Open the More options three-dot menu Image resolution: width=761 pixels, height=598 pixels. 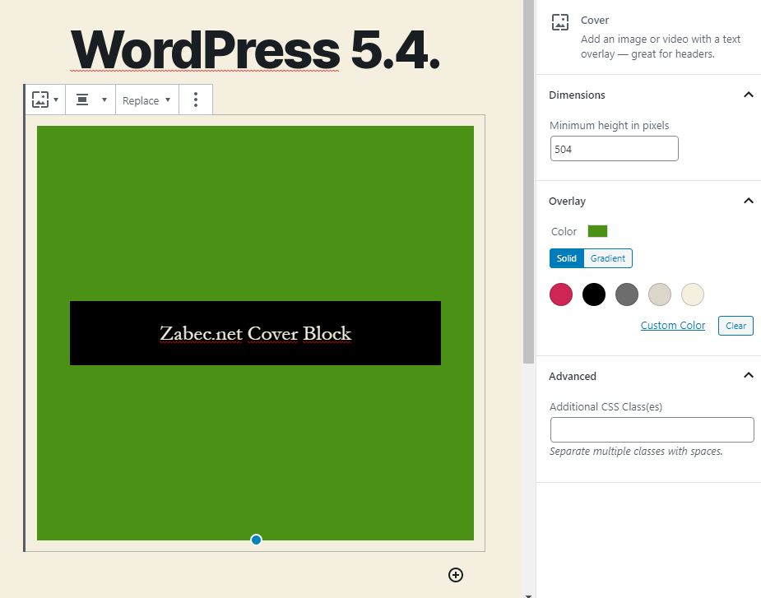[195, 100]
